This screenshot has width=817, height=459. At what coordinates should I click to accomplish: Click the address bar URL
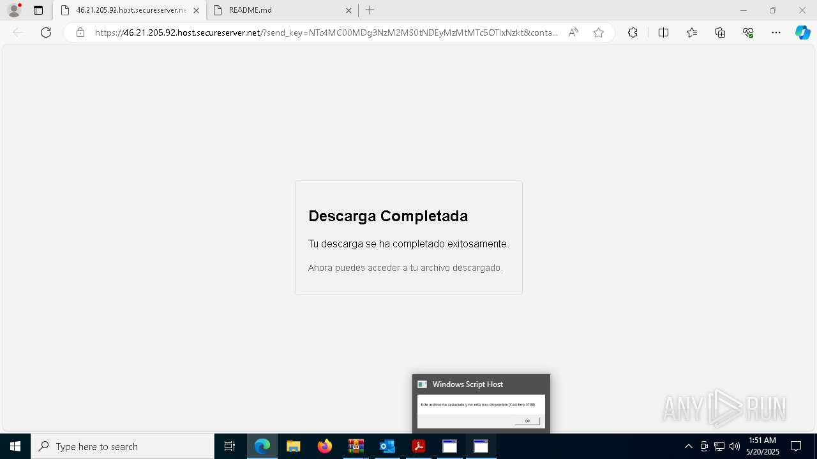(326, 33)
